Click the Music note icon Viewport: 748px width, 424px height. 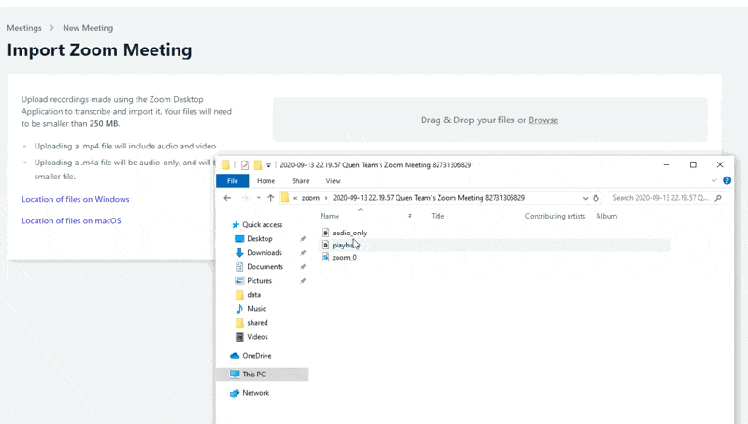[x=239, y=309]
